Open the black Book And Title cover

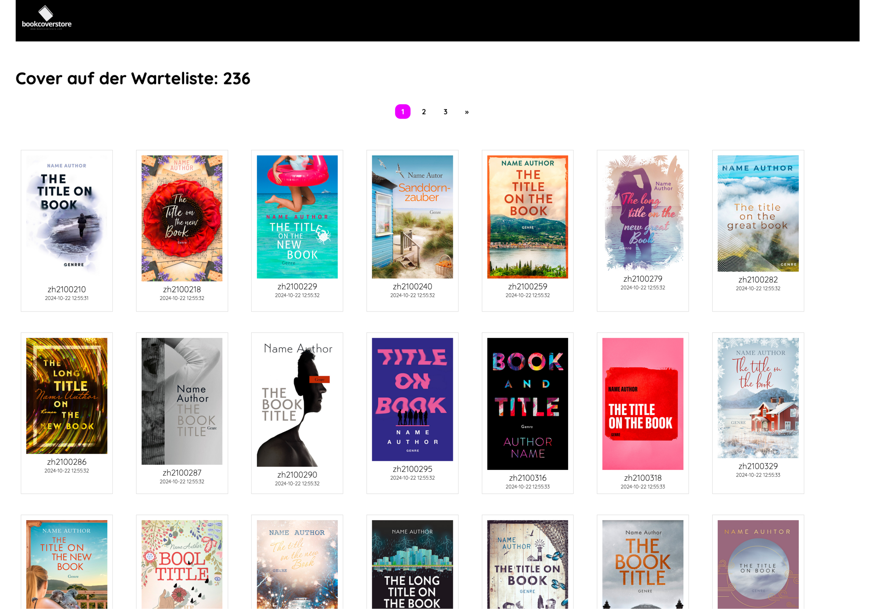527,403
